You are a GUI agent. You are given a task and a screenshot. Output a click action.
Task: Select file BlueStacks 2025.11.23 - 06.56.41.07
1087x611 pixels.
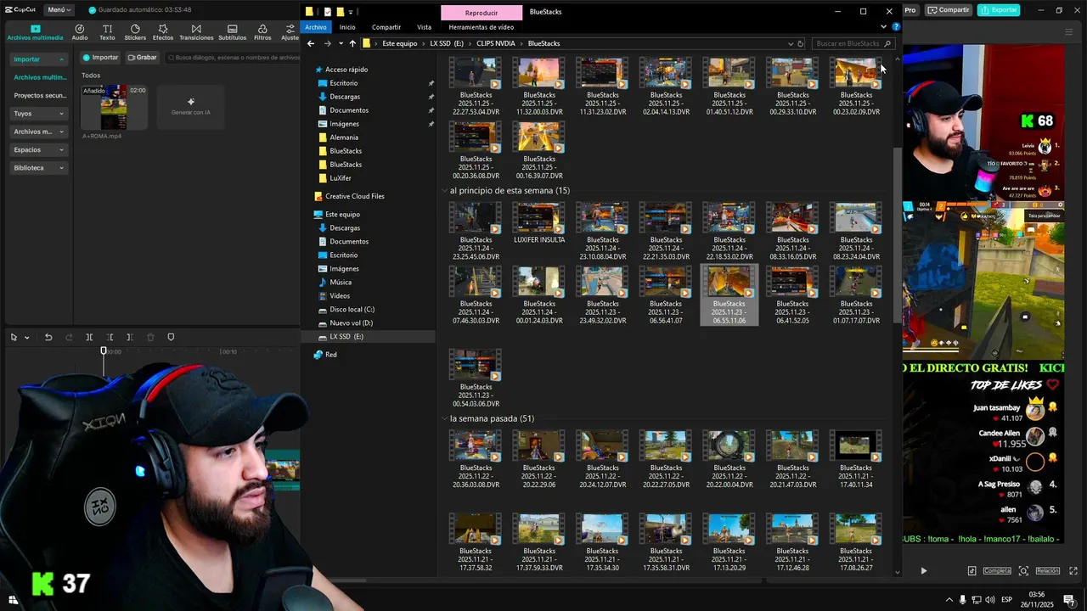[666, 295]
